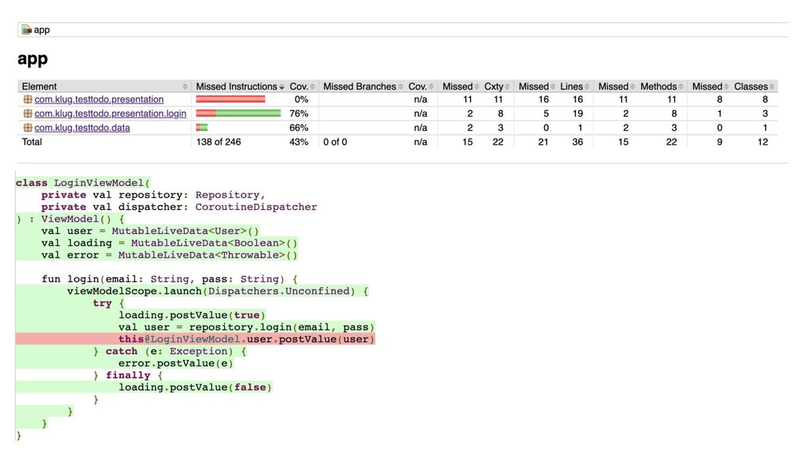Click the sort arrow in the Element header

click(x=186, y=87)
